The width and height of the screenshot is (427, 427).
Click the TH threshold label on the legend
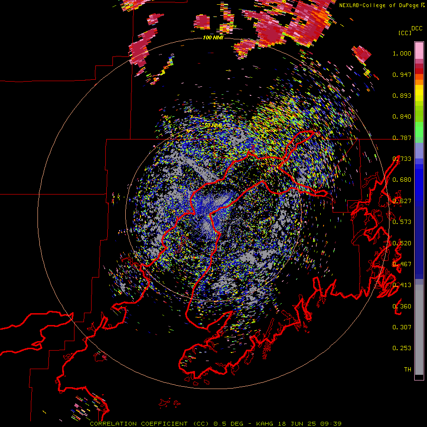click(x=408, y=370)
